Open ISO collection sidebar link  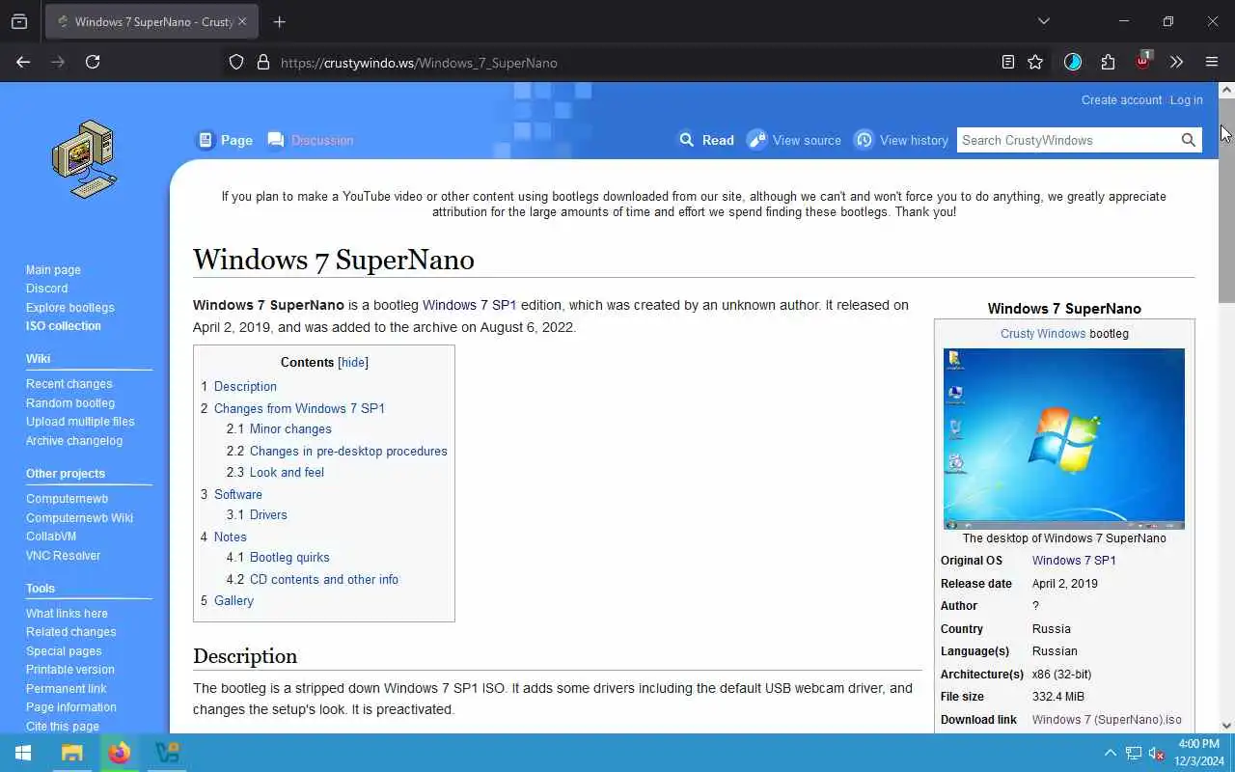[x=63, y=326]
